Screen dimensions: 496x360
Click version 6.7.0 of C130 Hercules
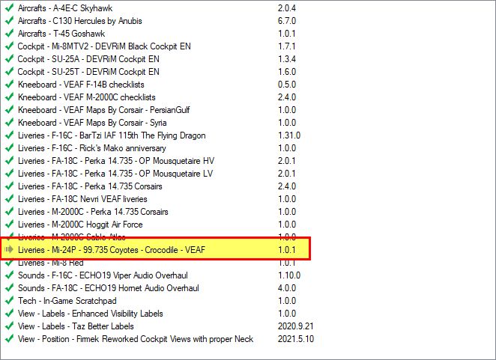[x=287, y=21]
